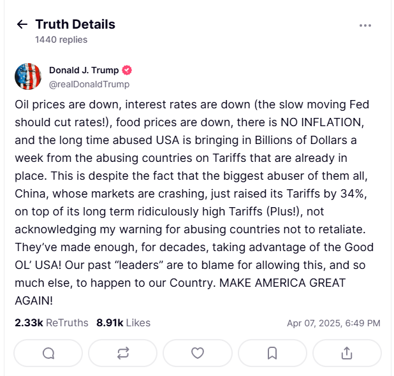The image size is (394, 376).
Task: Click the @realDonaldTrump handle
Action: click(x=89, y=84)
